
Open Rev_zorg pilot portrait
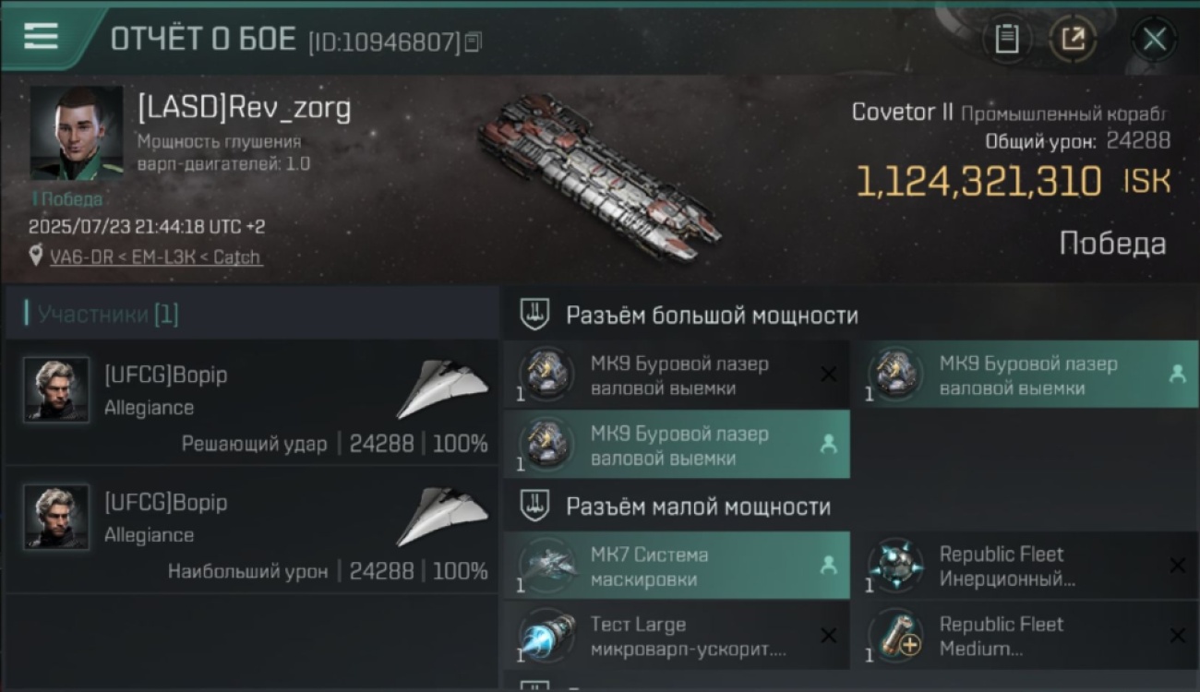[x=77, y=133]
